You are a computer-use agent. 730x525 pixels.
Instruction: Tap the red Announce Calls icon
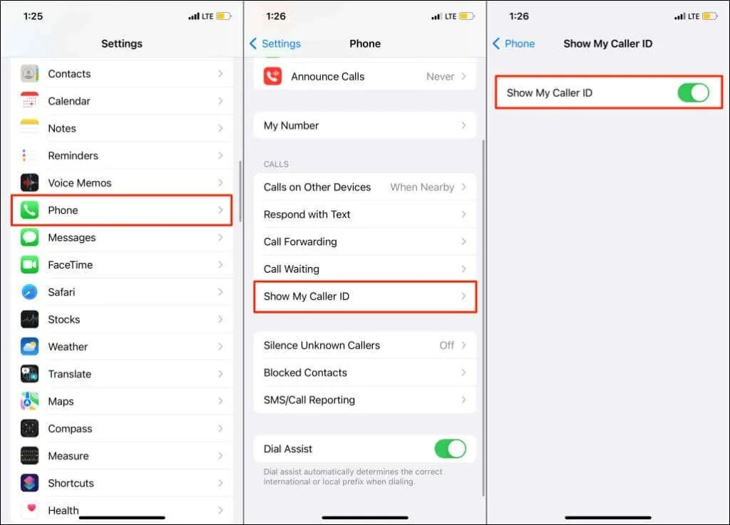273,76
